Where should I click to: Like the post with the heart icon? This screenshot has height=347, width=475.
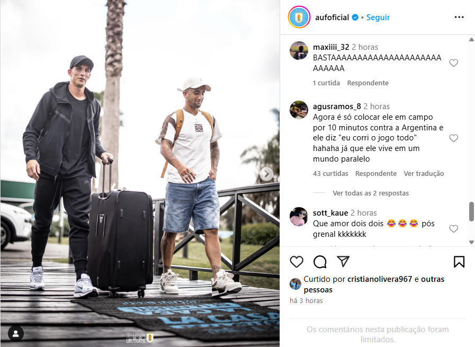tap(296, 262)
